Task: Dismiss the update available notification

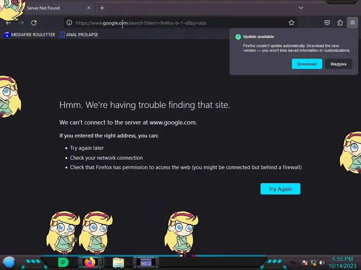Action: [x=338, y=64]
